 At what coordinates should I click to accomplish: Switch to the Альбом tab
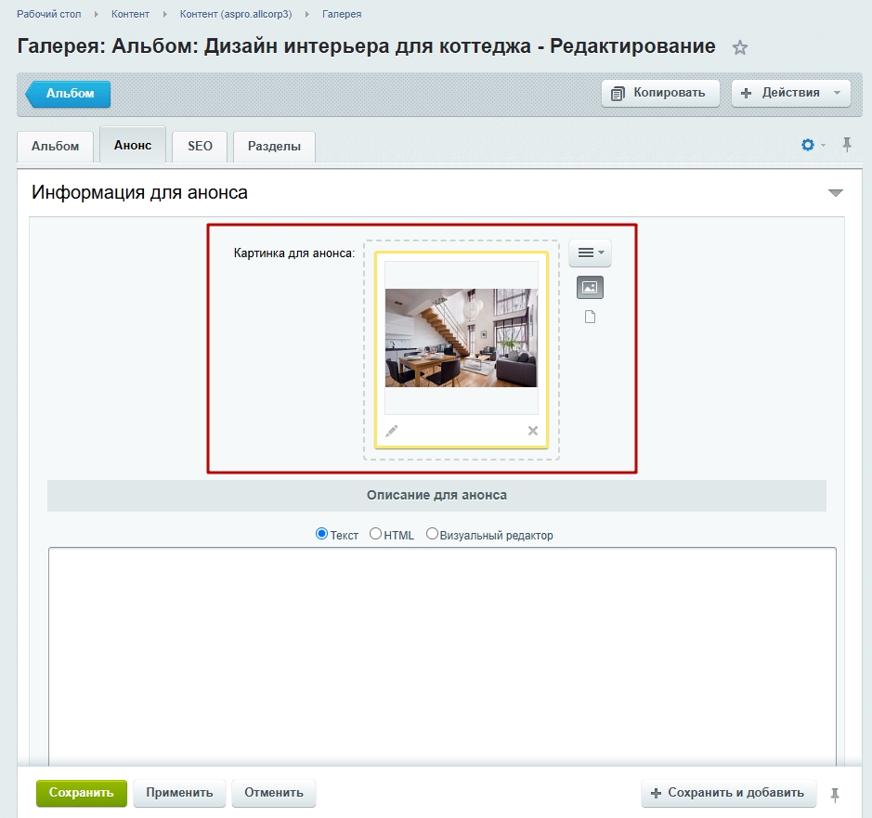coord(55,147)
